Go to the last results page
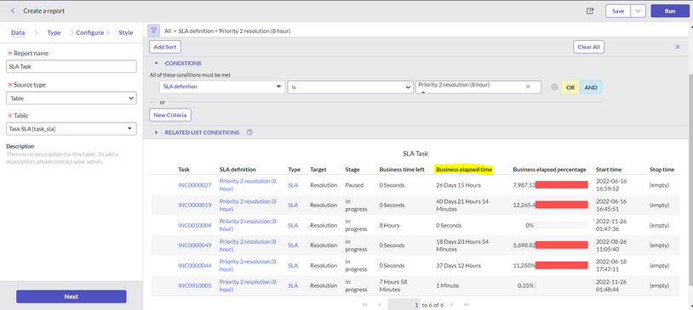 tap(466, 305)
